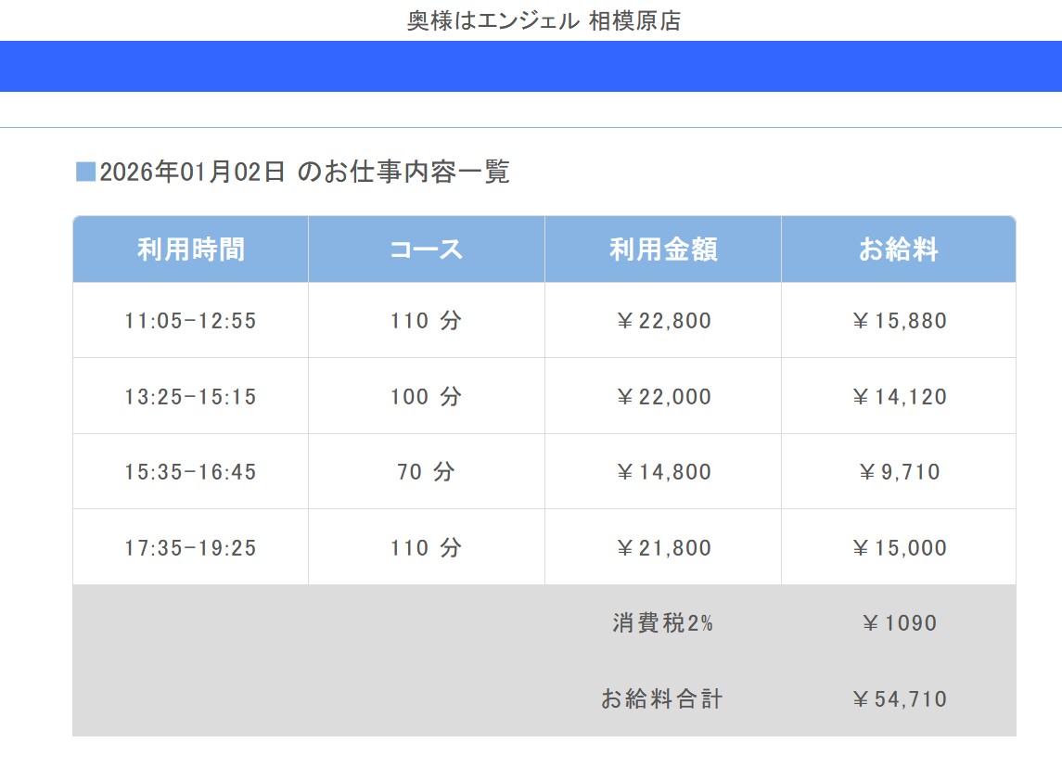
Task: Click the ¥9,710 salary amount
Action: pyautogui.click(x=898, y=472)
